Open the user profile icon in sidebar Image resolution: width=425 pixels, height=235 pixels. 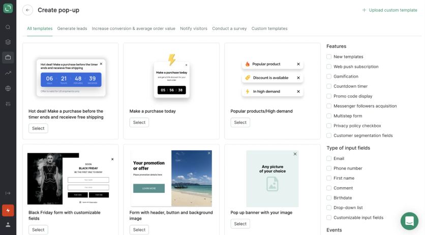coord(8,225)
